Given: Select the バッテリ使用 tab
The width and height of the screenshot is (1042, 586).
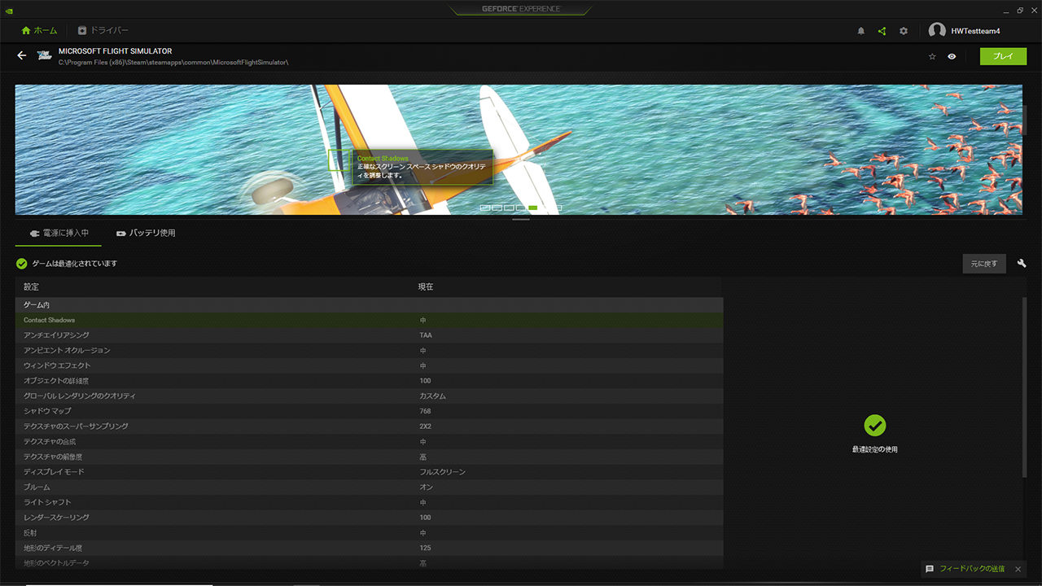Looking at the screenshot, I should pos(146,233).
